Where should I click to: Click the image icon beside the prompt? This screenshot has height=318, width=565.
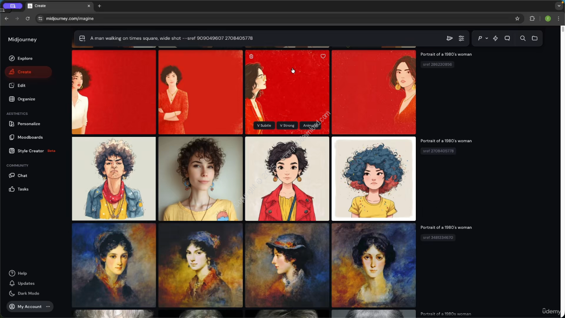pyautogui.click(x=82, y=38)
